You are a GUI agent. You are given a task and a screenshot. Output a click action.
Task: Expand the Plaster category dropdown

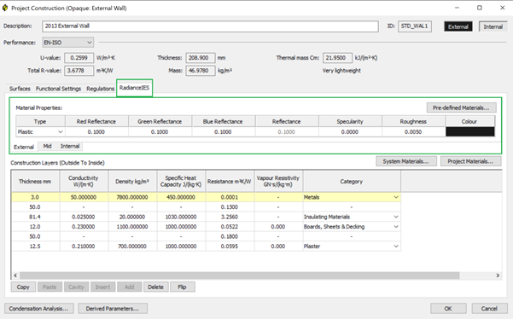click(x=396, y=246)
